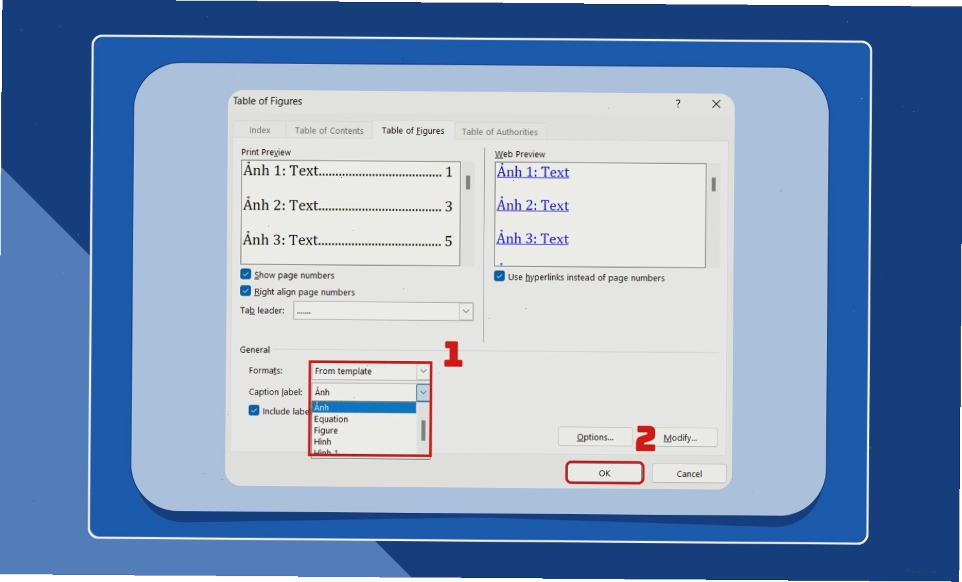Toggle Show page numbers checkbox

(x=246, y=275)
